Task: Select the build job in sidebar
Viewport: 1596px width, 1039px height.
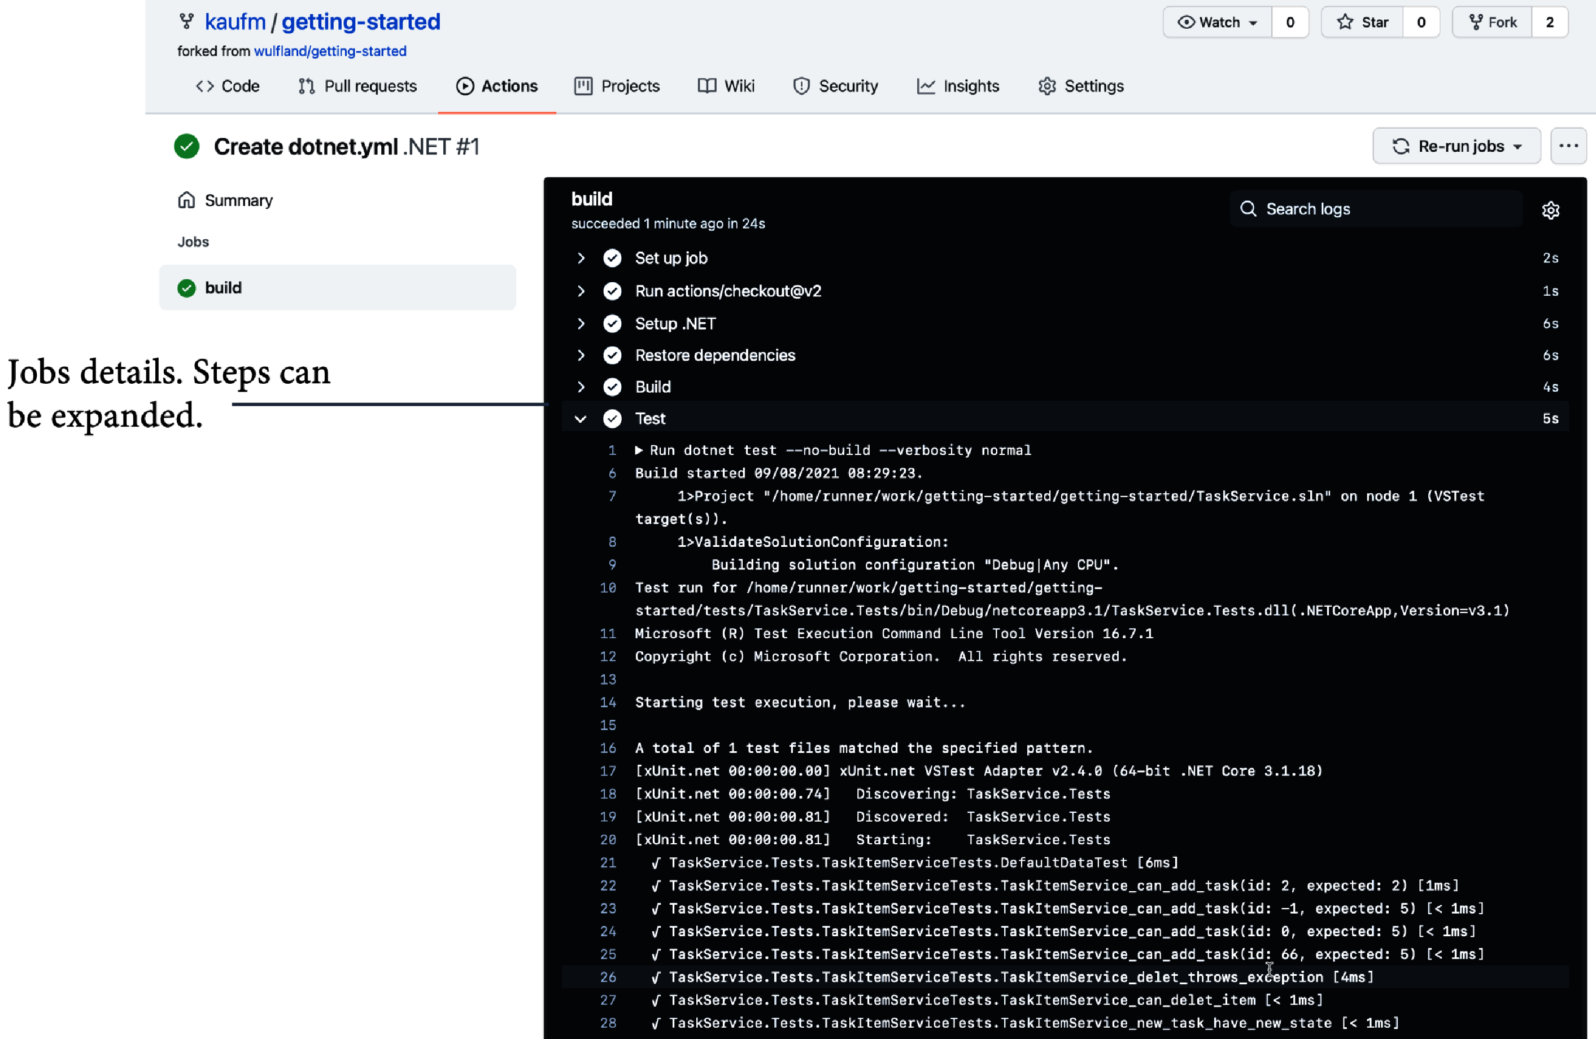Action: 337,288
